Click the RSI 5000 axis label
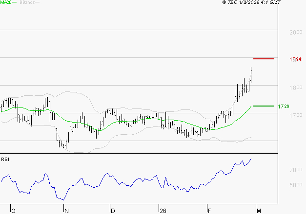 pos(296,185)
